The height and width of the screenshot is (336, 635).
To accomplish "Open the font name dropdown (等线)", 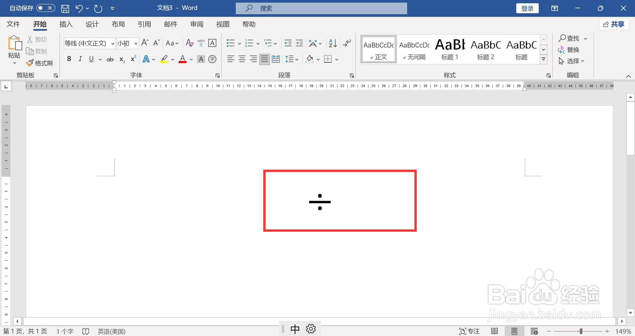I will 113,44.
